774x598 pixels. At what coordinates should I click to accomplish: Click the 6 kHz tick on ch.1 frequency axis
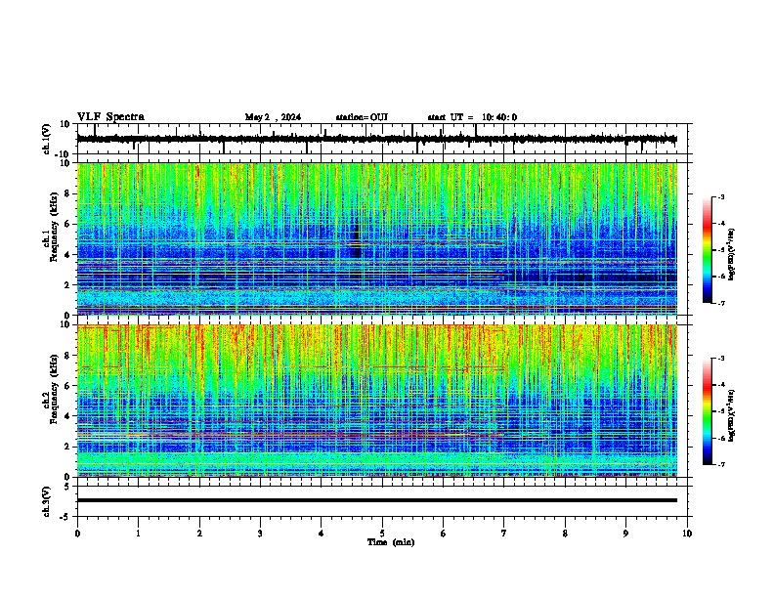(x=67, y=225)
